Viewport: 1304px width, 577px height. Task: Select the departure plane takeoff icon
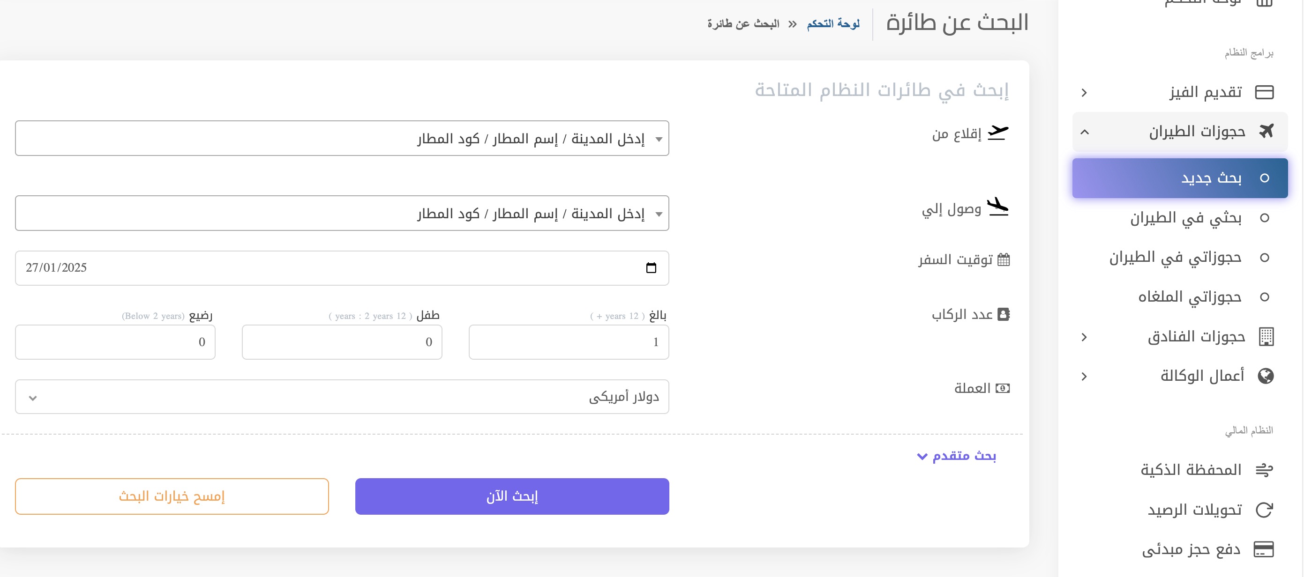(999, 133)
